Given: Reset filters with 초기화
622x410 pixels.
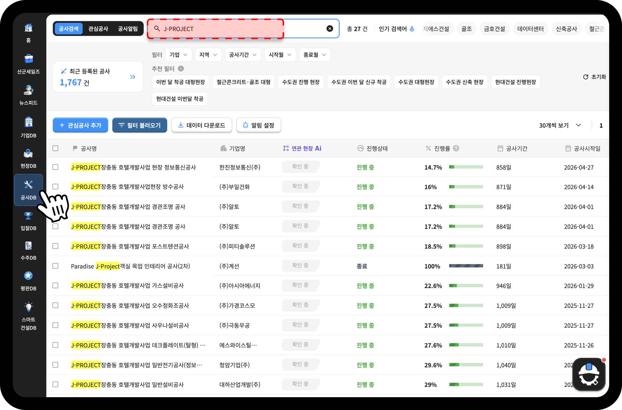Looking at the screenshot, I should 594,77.
